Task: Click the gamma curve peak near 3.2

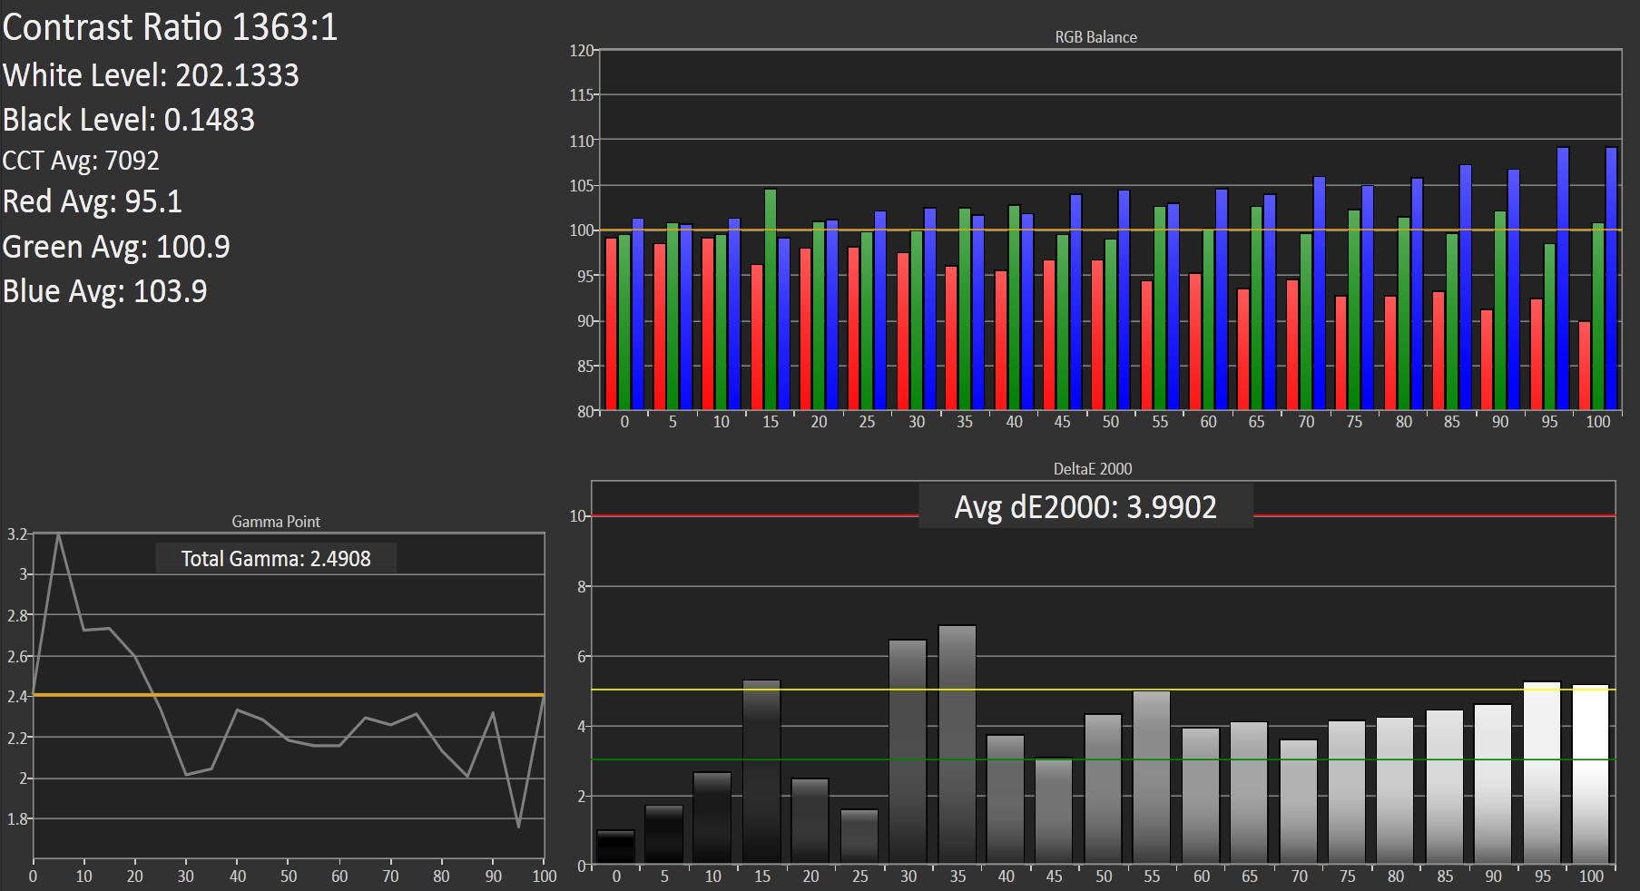Action: (59, 534)
